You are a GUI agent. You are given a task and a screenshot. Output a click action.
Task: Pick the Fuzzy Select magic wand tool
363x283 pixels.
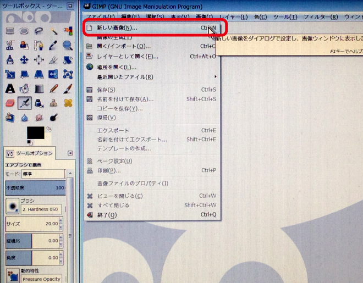53,31
